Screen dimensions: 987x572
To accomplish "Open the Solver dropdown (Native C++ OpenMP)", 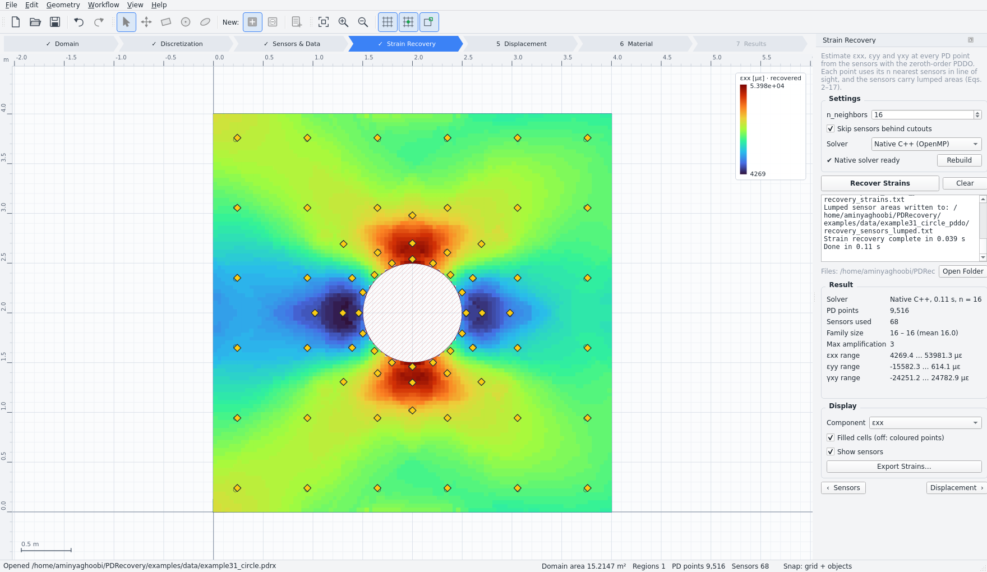I will pyautogui.click(x=926, y=144).
